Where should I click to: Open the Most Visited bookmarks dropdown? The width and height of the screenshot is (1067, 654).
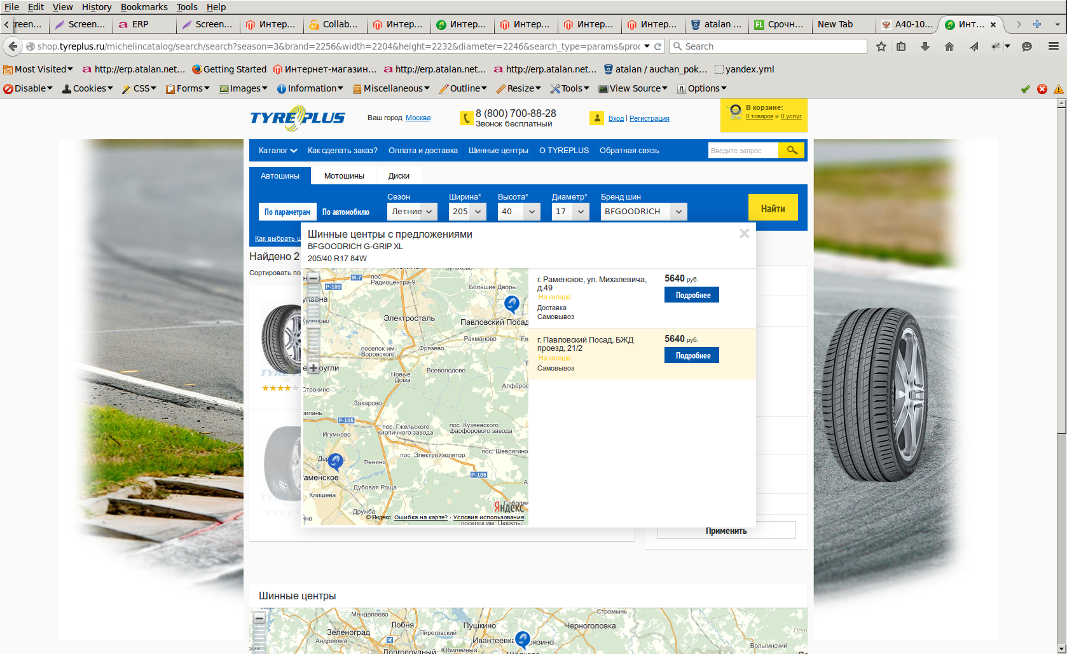[38, 69]
